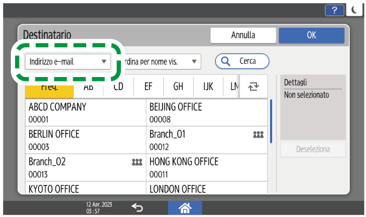The width and height of the screenshot is (366, 217).
Task: Click the Annulla button
Action: point(243,35)
